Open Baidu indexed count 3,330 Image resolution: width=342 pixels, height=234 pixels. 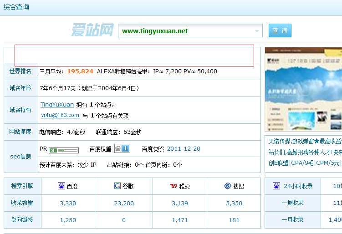click(68, 203)
